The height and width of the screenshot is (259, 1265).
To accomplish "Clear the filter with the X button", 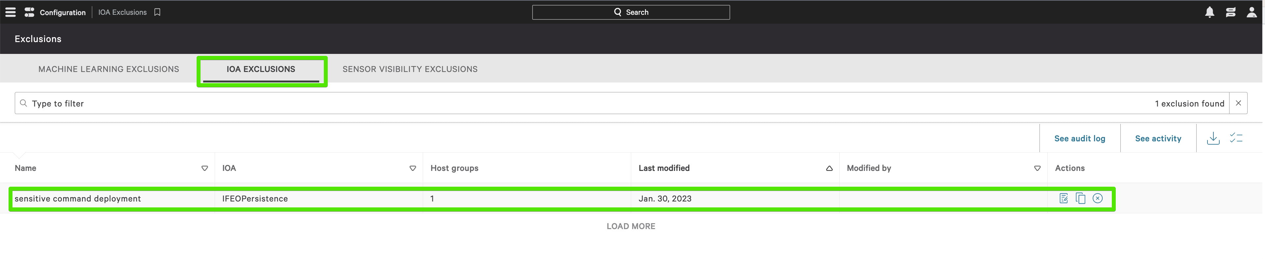I will point(1238,103).
